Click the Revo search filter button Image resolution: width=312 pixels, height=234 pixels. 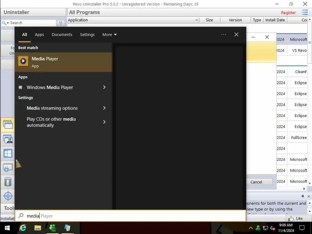click(61, 23)
